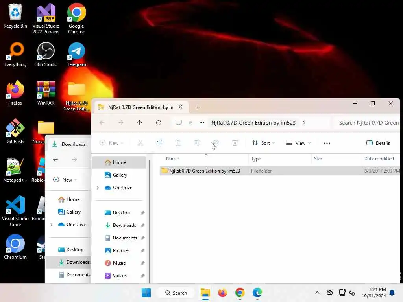
Task: Launch Notepad++ from the desktop
Action: click(x=15, y=170)
